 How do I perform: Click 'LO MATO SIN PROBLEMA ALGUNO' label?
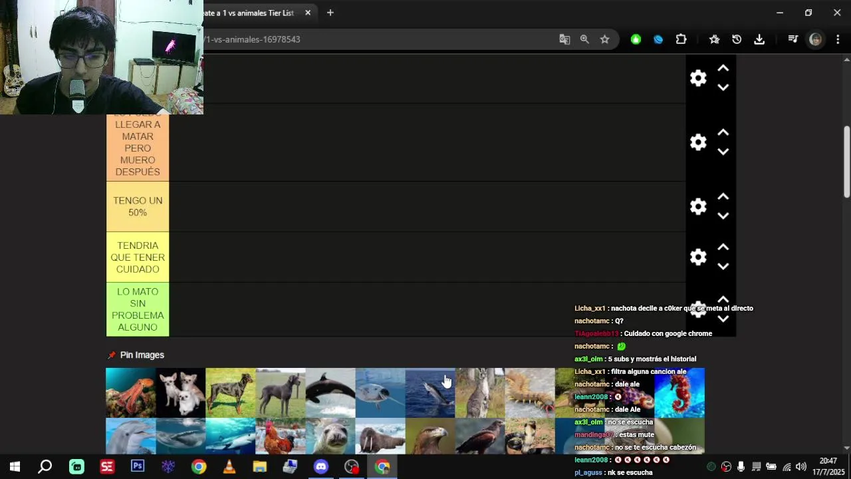coord(138,309)
